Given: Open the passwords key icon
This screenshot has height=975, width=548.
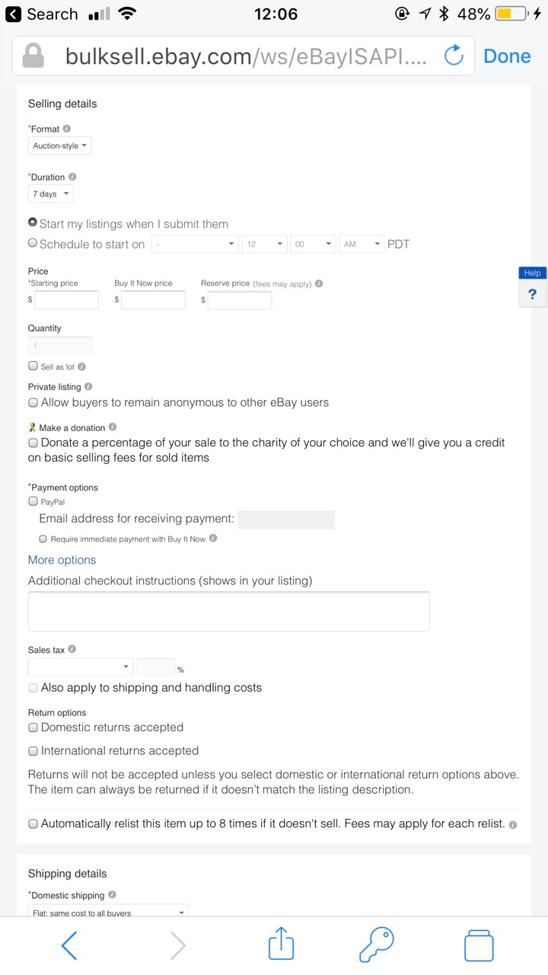Looking at the screenshot, I should coord(377,945).
